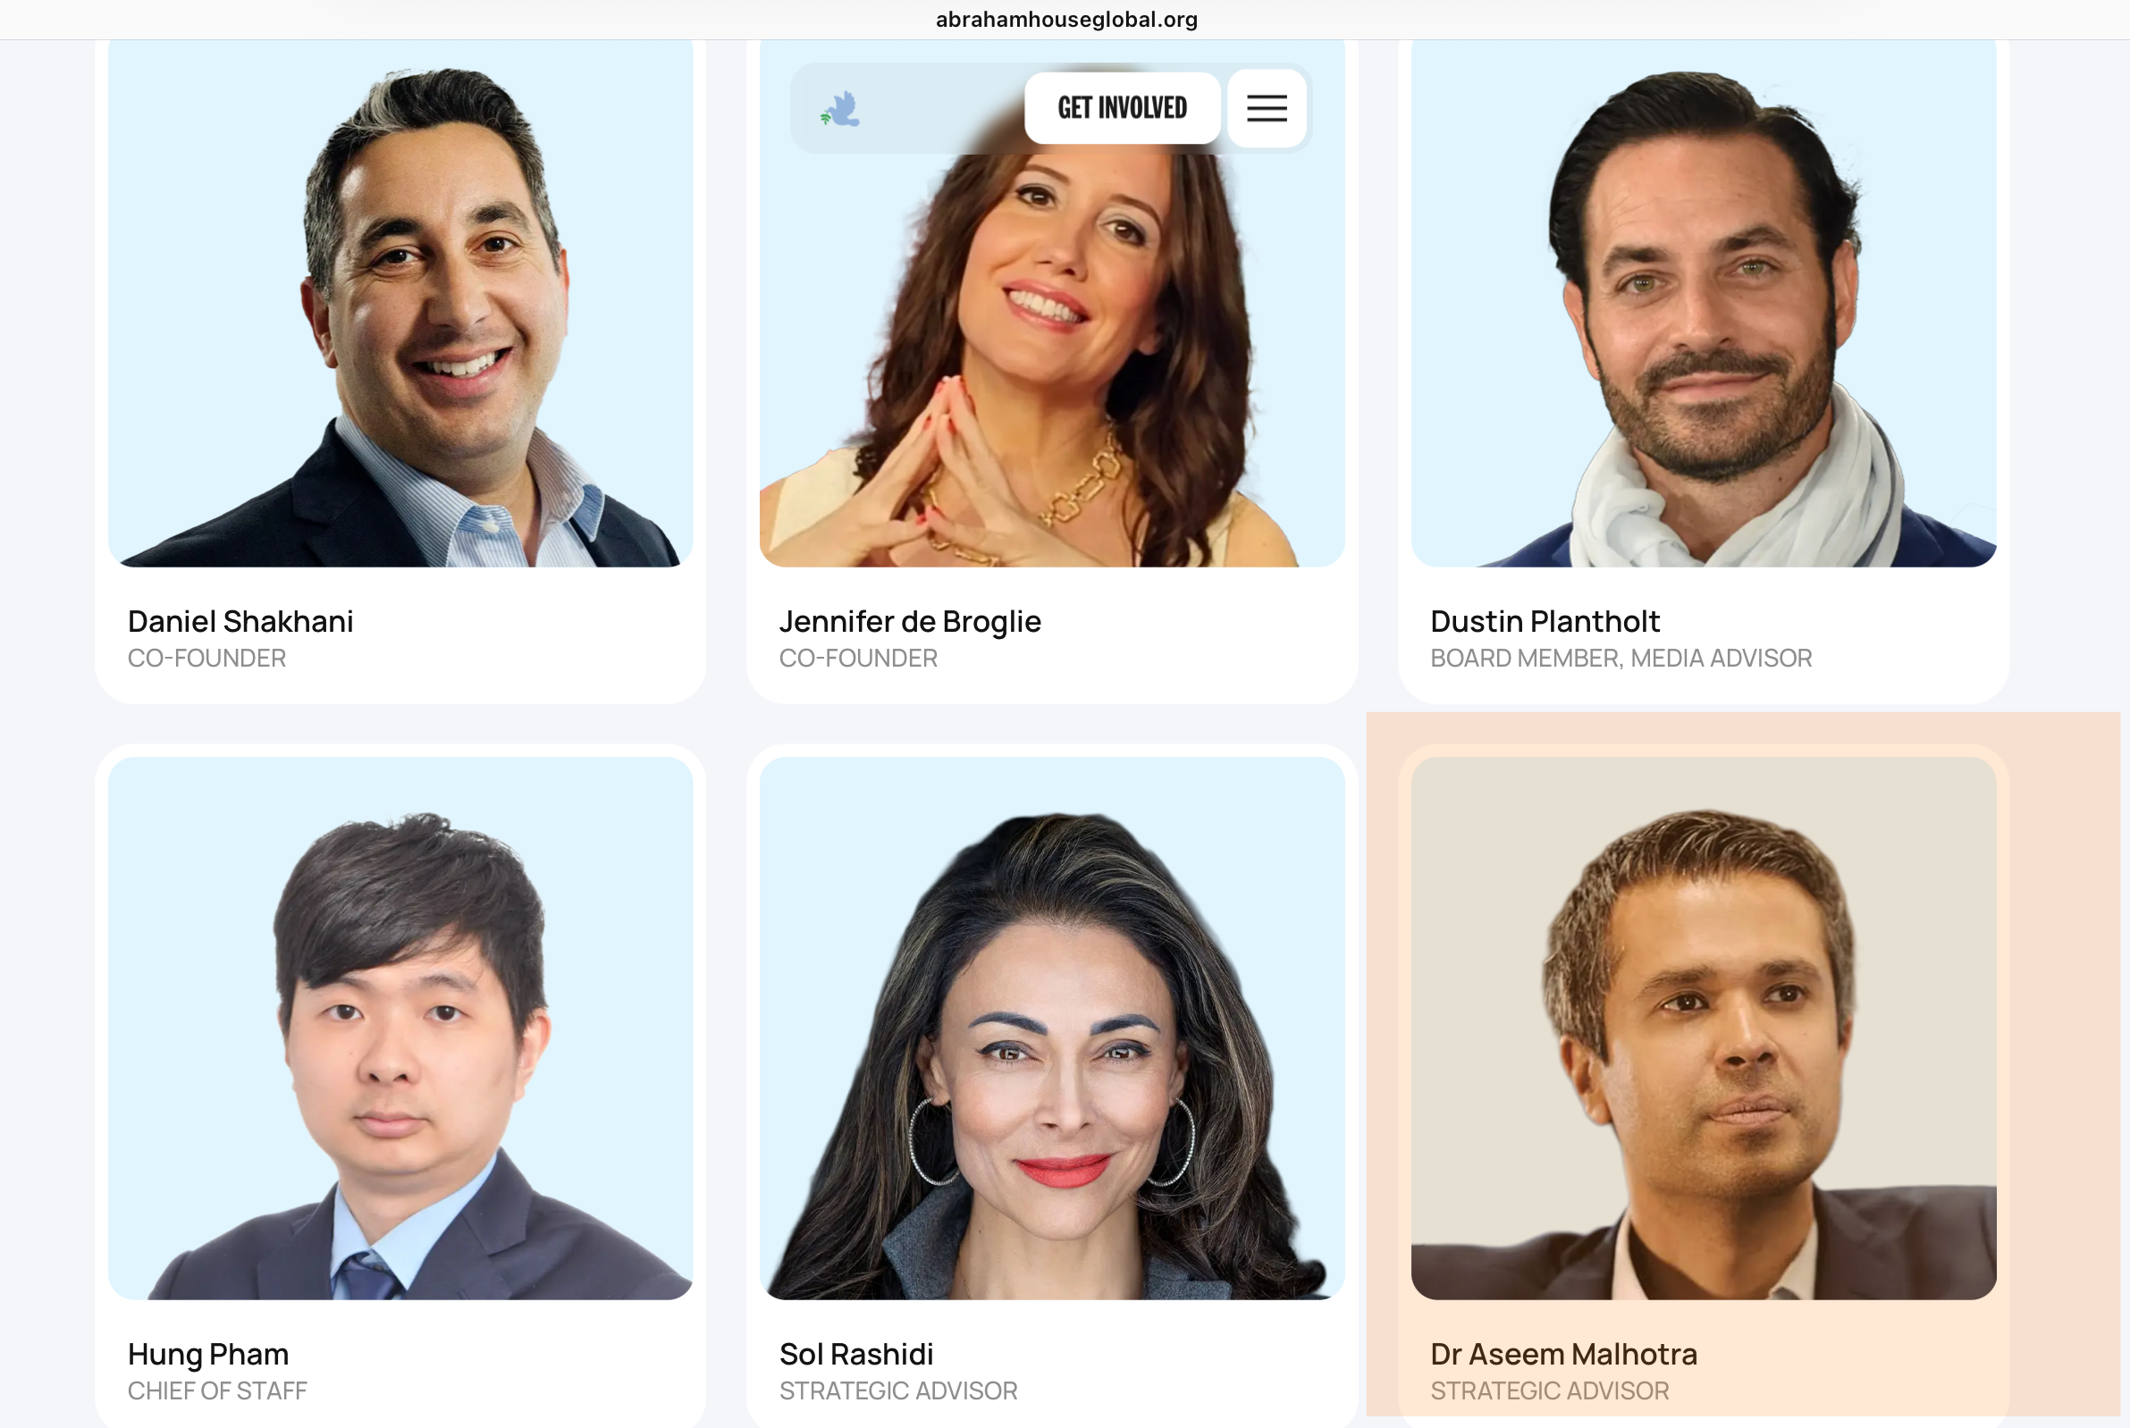Click the name Daniel Shakhani

click(x=240, y=621)
